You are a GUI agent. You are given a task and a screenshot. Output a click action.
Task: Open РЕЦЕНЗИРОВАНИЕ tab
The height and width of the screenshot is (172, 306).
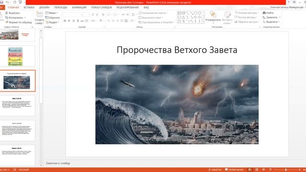(x=128, y=8)
